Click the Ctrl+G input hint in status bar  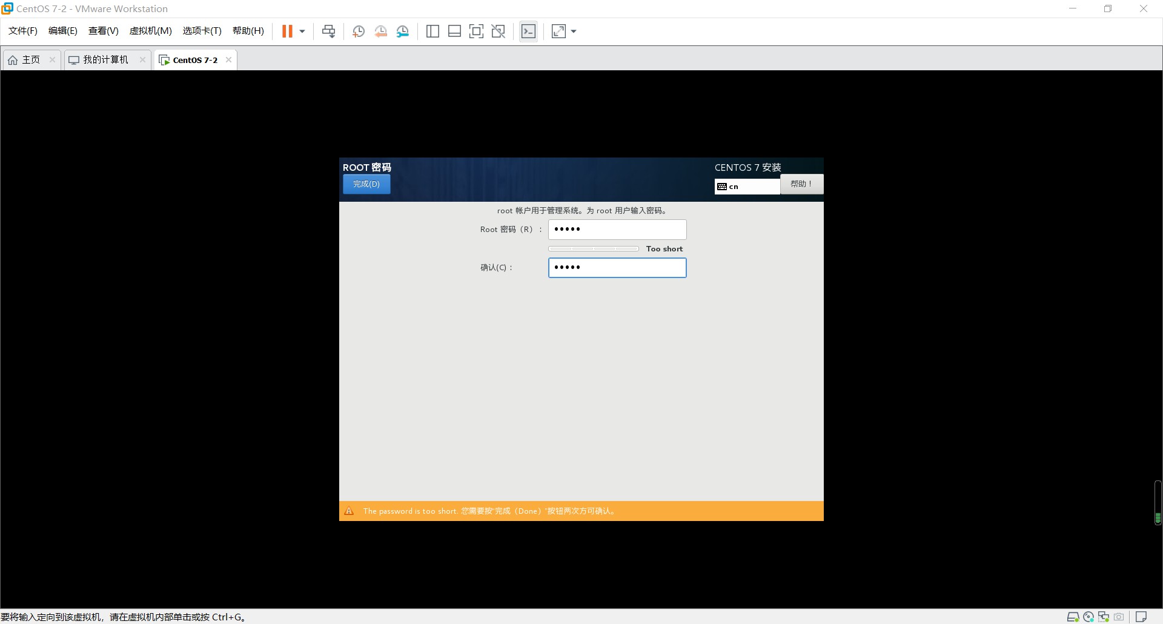point(124,617)
